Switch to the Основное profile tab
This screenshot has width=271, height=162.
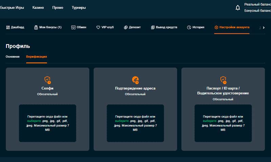[13, 57]
